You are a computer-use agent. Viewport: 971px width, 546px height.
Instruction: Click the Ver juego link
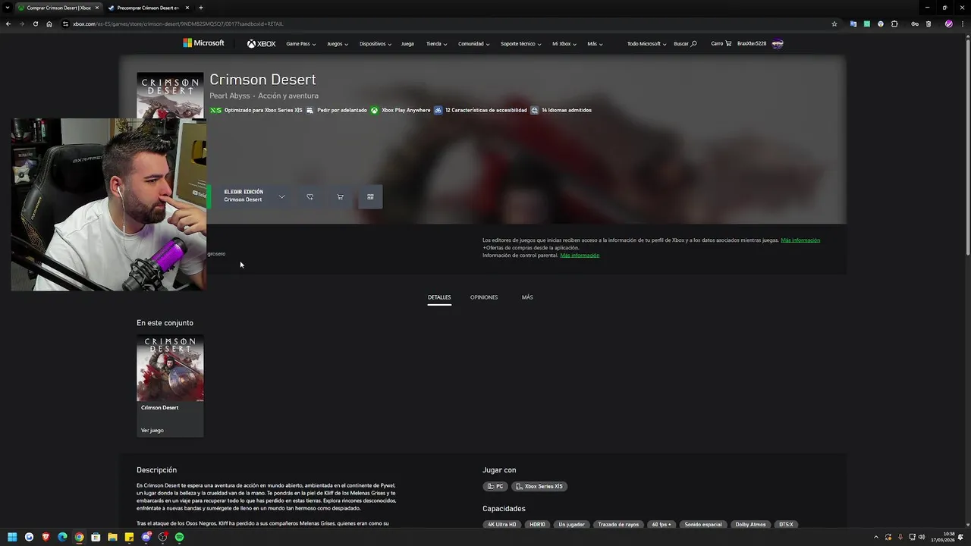152,430
